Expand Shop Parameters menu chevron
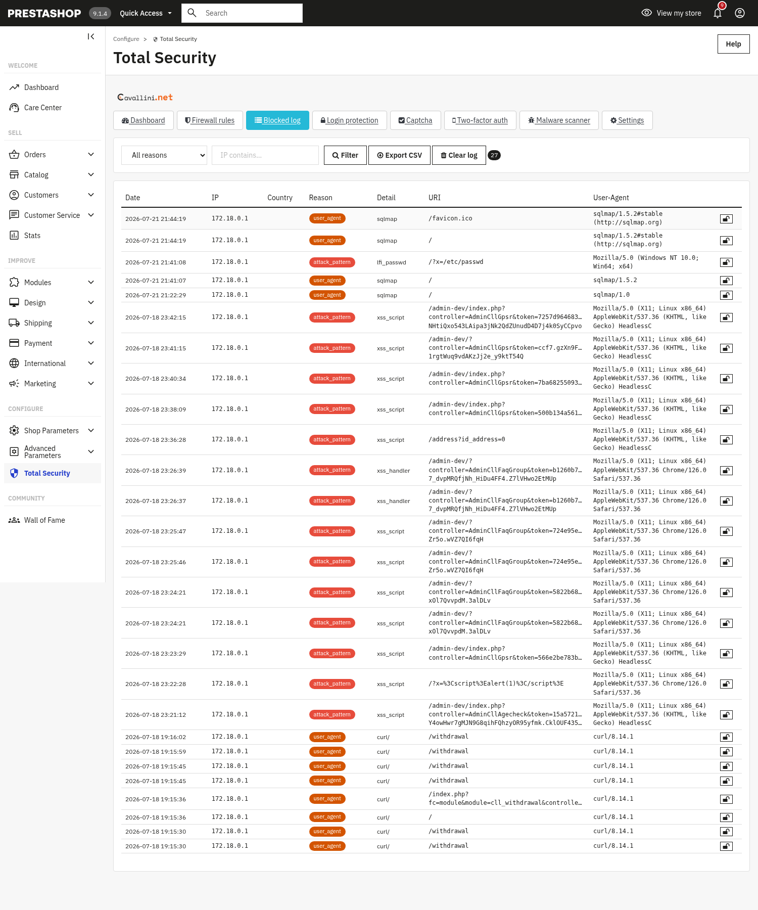 pos(91,431)
